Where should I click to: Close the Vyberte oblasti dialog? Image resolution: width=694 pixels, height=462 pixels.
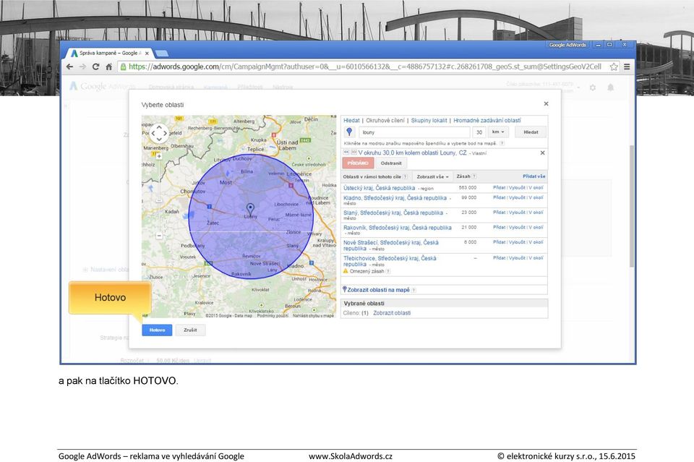547,103
